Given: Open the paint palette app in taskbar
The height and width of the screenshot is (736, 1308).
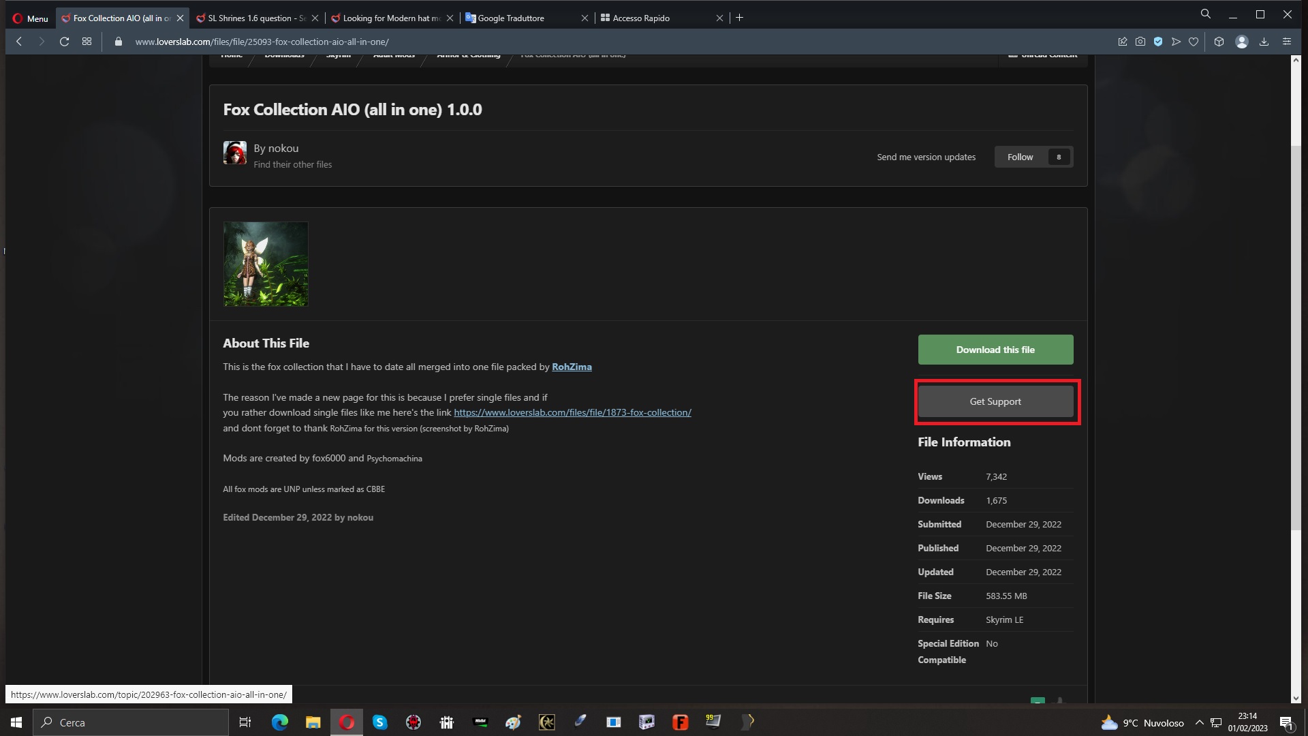Looking at the screenshot, I should pos(513,722).
